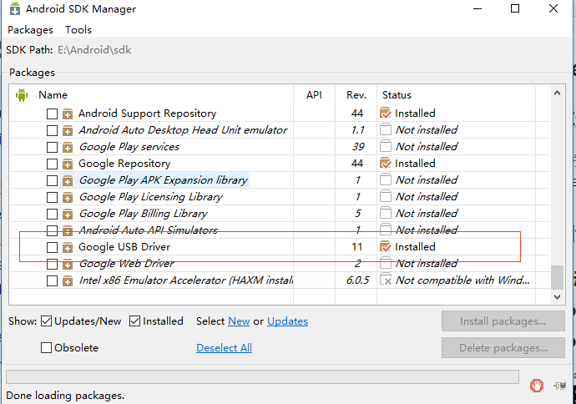576x404 pixels.
Task: Click the installed status icon for Google USB Driver
Action: pyautogui.click(x=386, y=247)
